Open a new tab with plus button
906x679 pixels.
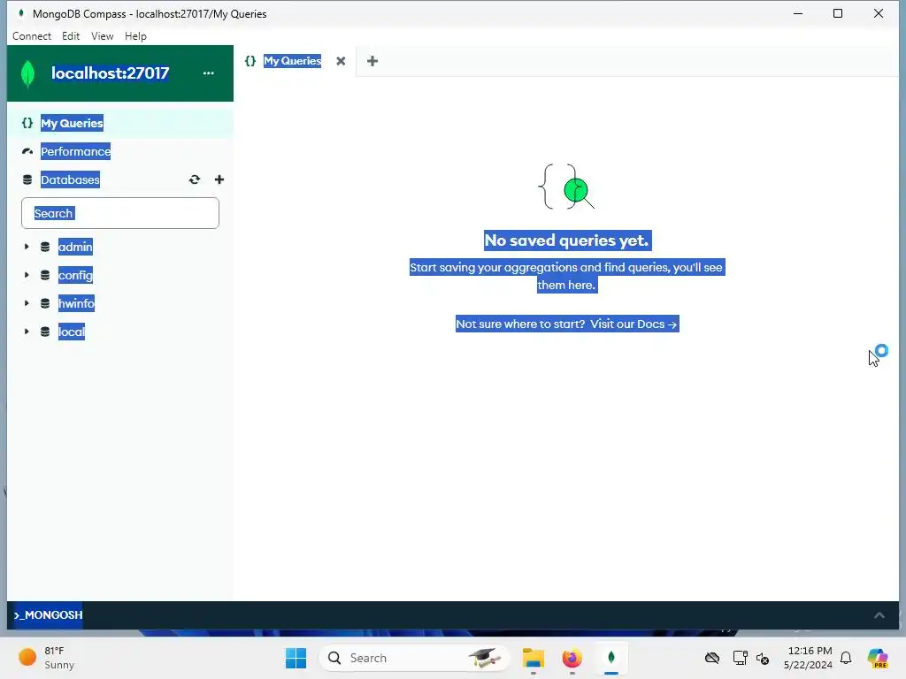(x=372, y=61)
